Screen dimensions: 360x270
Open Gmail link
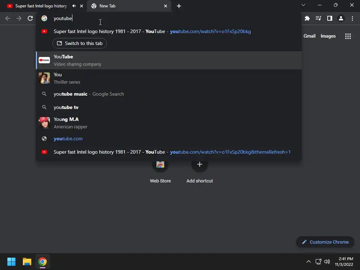[309, 36]
